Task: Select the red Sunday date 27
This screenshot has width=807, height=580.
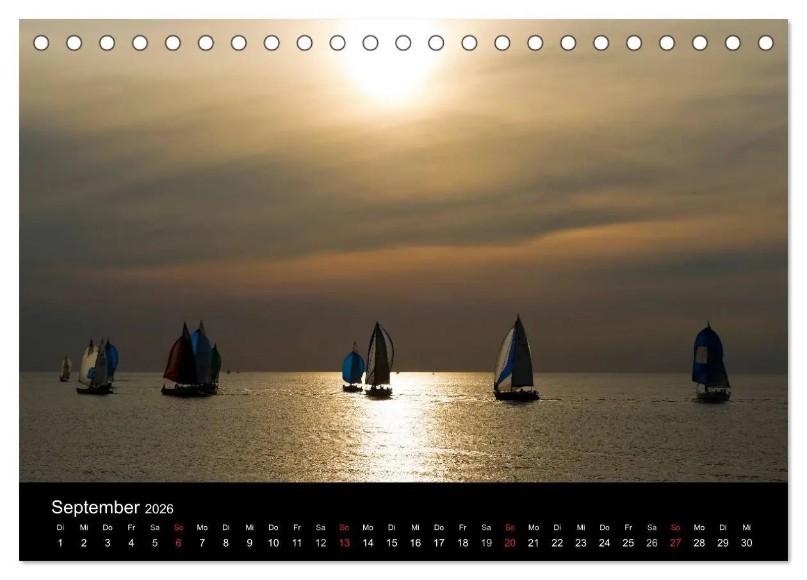Action: [676, 543]
